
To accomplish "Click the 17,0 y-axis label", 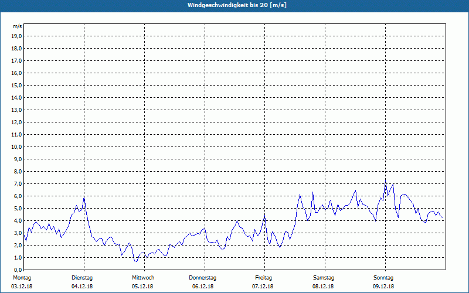I will pyautogui.click(x=17, y=61).
